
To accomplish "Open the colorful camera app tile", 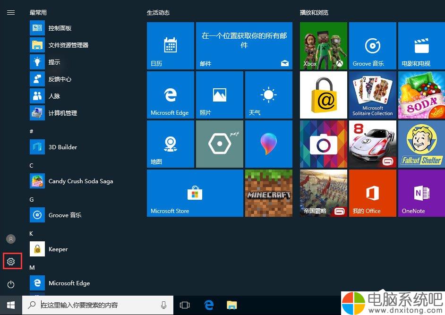I will 324,144.
